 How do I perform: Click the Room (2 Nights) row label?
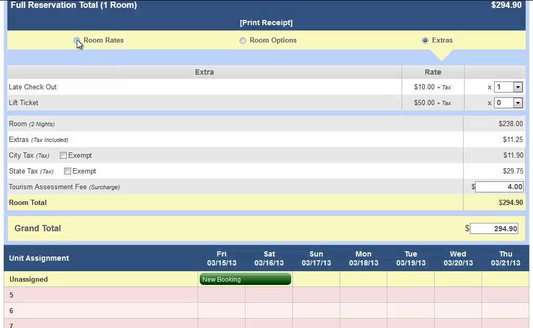[32, 124]
